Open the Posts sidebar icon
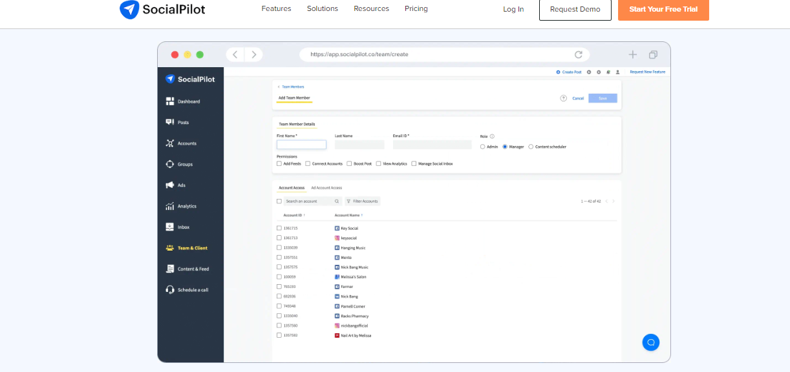The width and height of the screenshot is (790, 372). point(170,122)
